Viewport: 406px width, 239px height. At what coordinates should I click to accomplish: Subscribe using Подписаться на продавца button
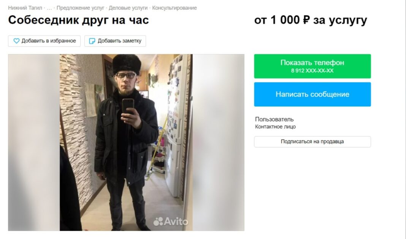[x=312, y=142]
